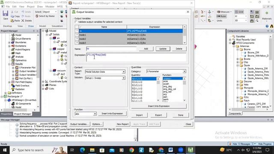Switch to the Properties panel tab
Image resolution: width=274 pixels, height=154 pixels.
(x=6, y=114)
